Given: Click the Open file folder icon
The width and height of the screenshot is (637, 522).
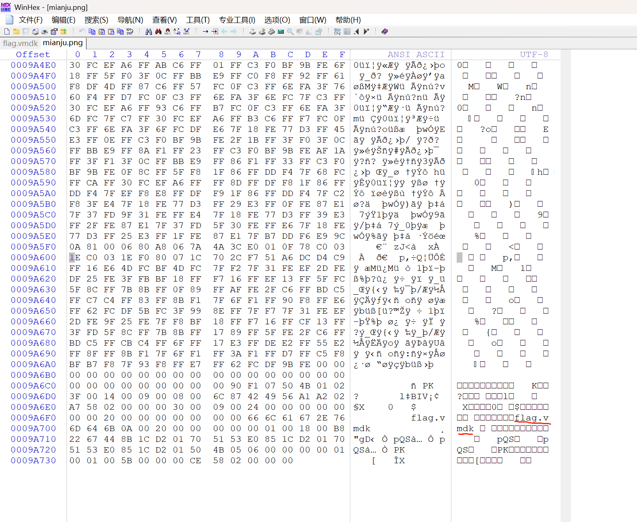Looking at the screenshot, I should pos(16,32).
